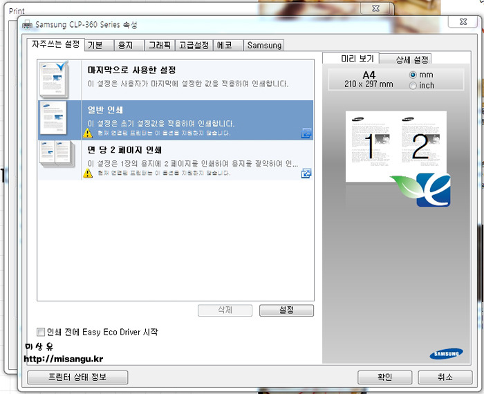Click the Samsung logo at bottom right
This screenshot has height=394, width=484.
click(447, 354)
